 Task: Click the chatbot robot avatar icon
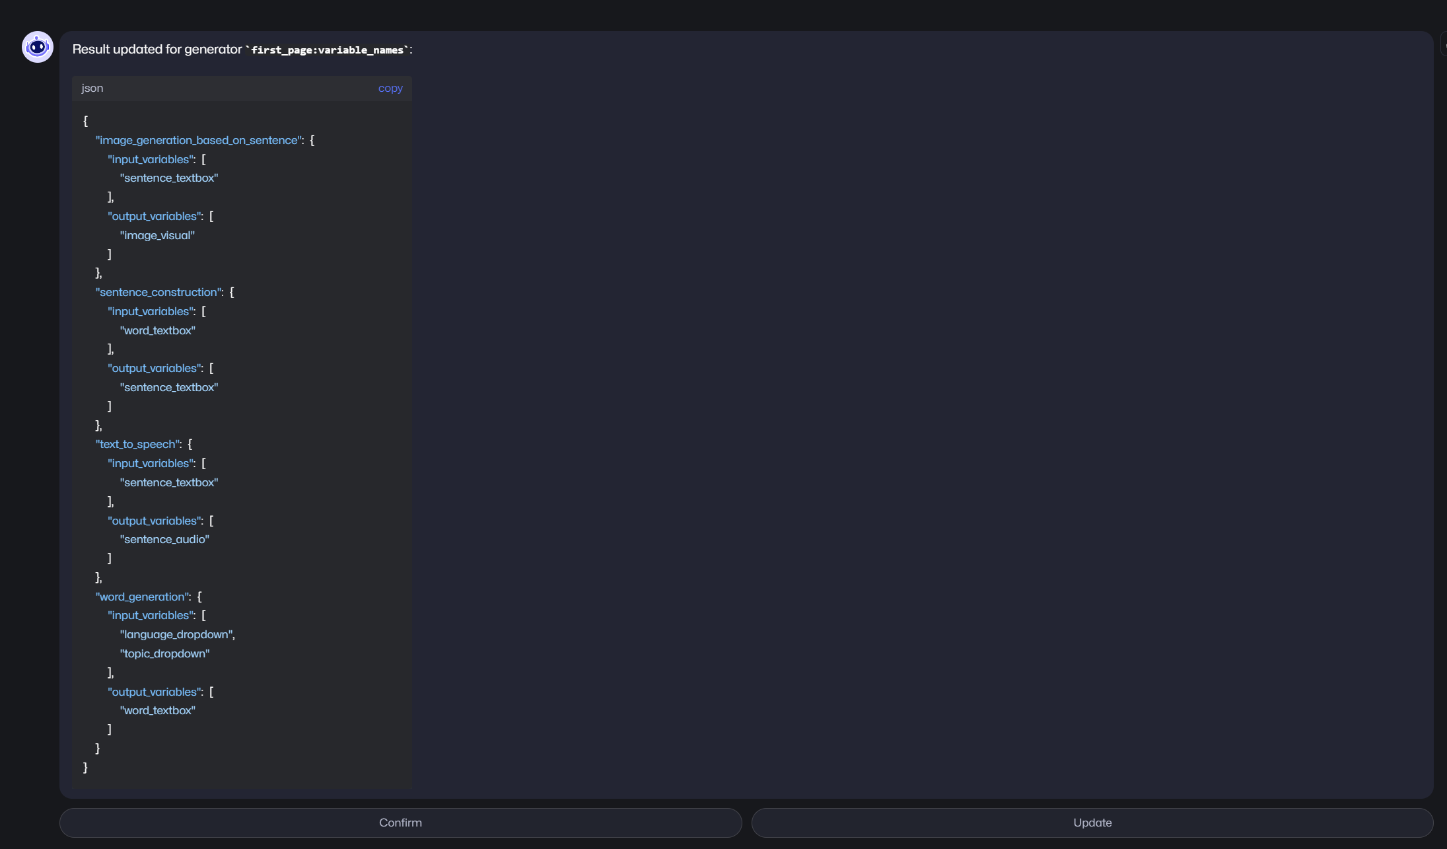tap(38, 47)
